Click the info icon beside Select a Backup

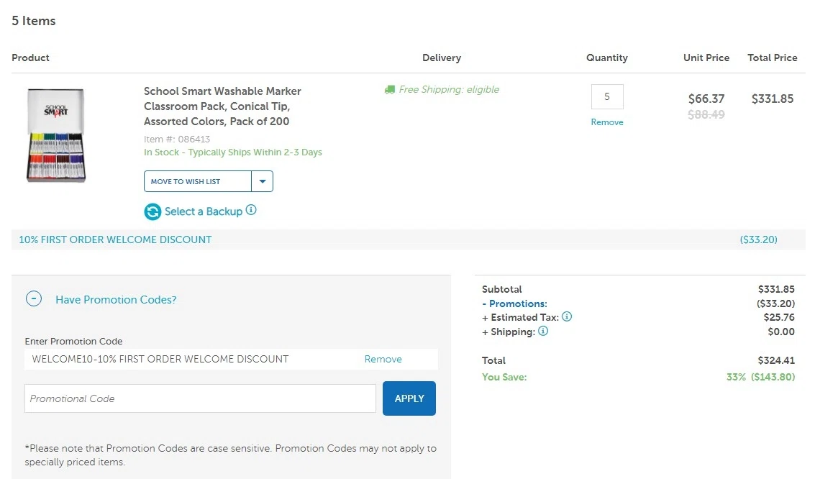[x=251, y=210]
